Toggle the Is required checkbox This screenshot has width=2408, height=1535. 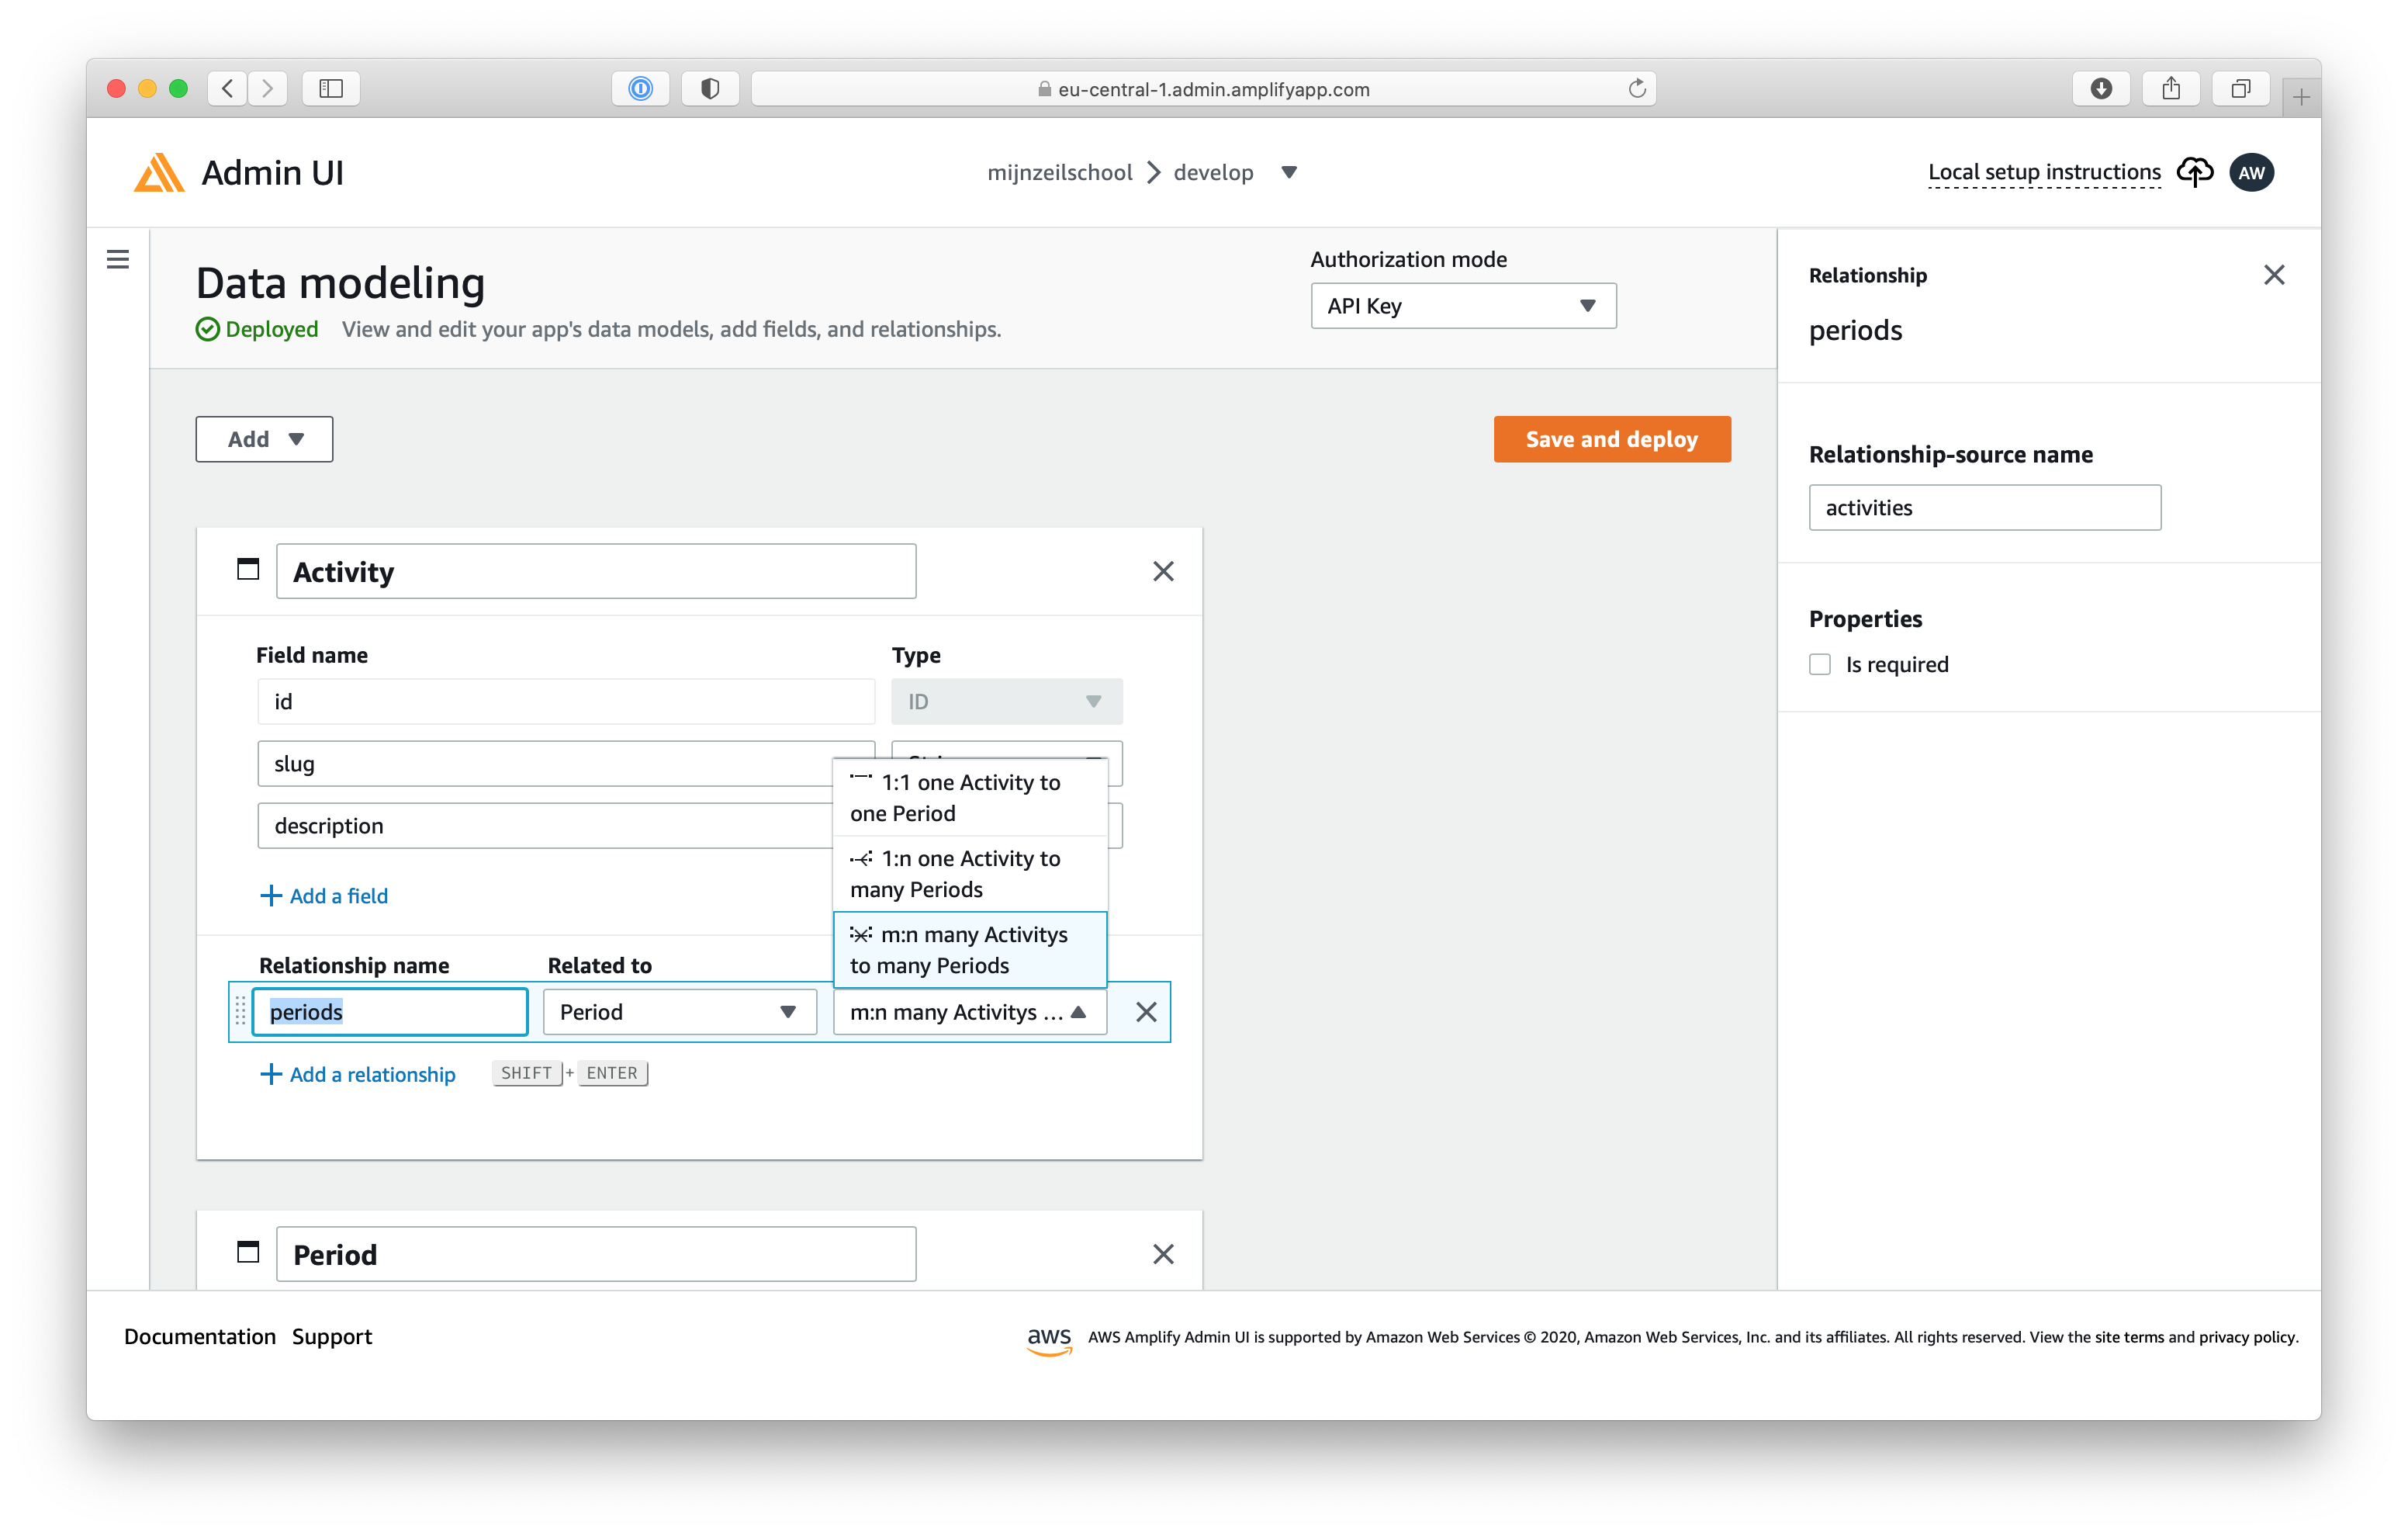pyautogui.click(x=1820, y=664)
